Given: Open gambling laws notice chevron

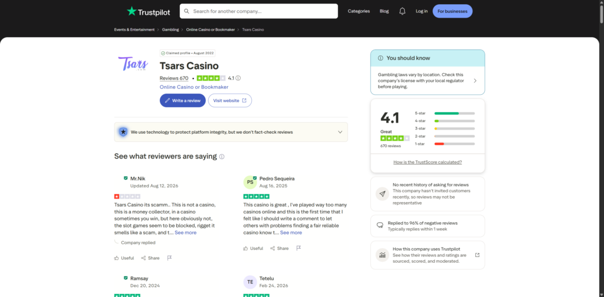Looking at the screenshot, I should [475, 81].
